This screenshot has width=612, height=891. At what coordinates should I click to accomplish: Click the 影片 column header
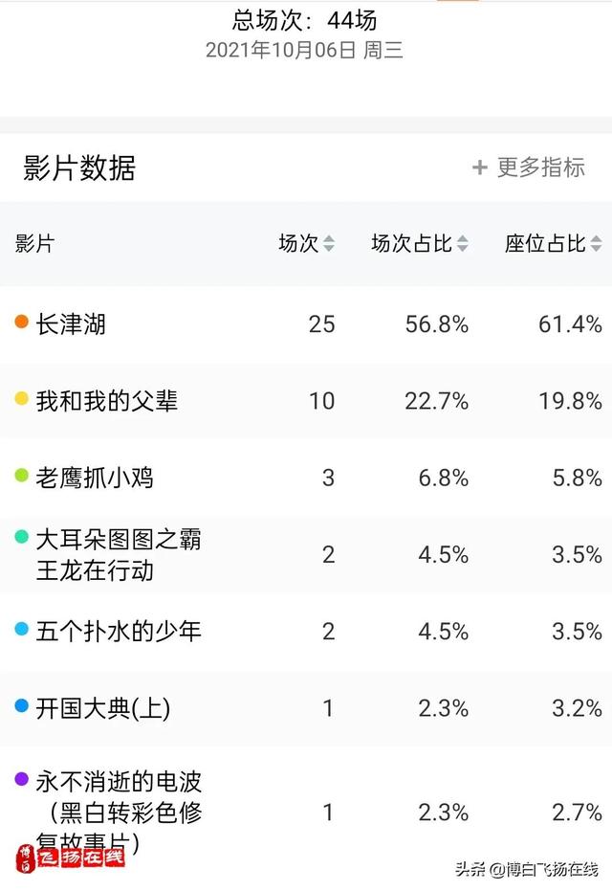tap(34, 244)
